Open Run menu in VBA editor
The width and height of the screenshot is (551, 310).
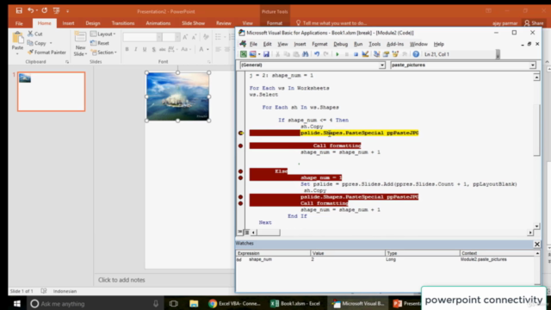358,44
